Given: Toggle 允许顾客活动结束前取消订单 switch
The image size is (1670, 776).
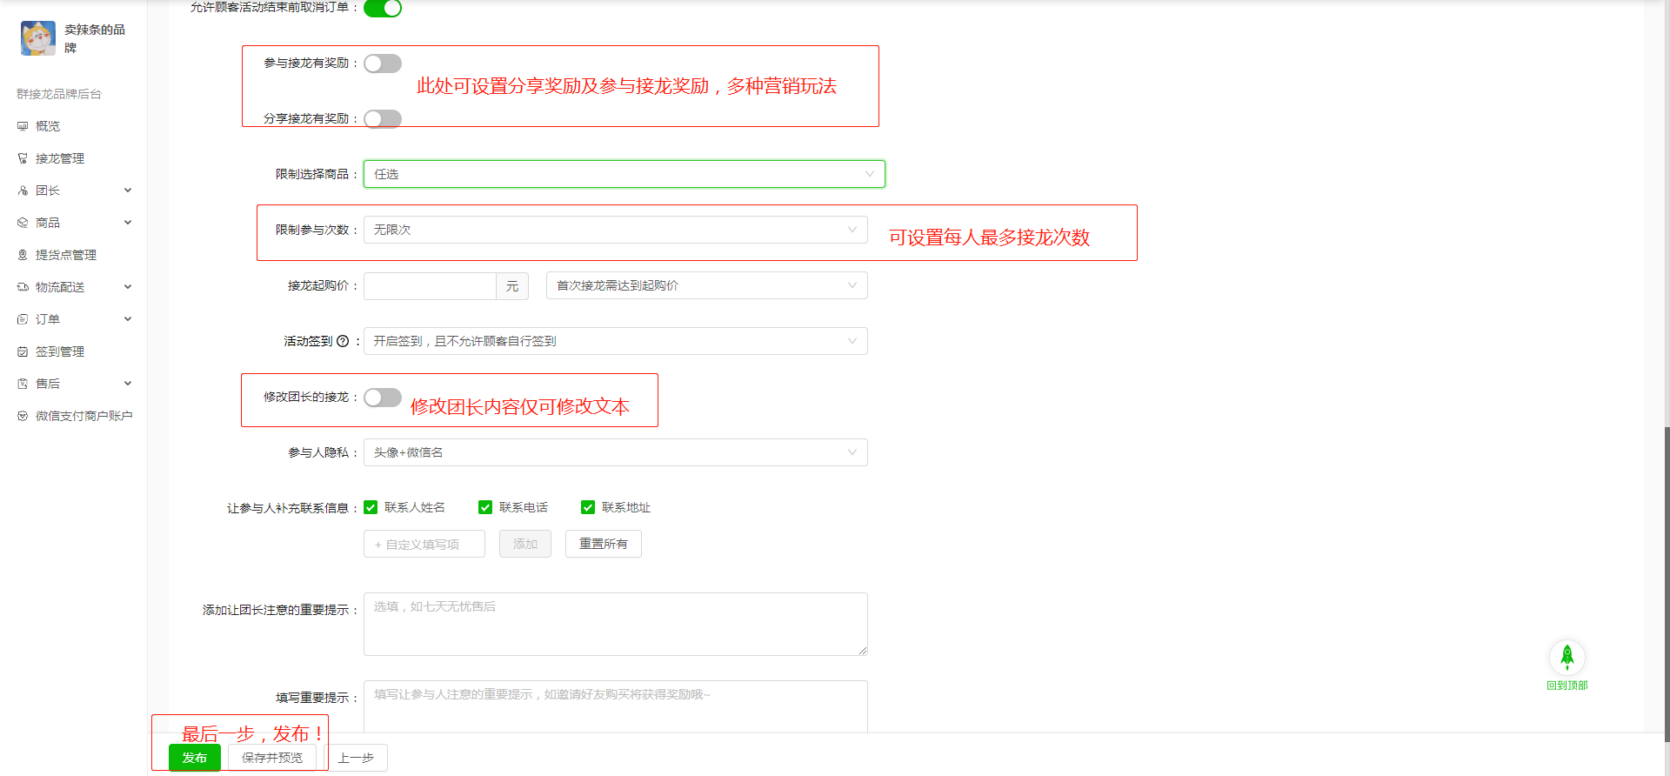Looking at the screenshot, I should 383,8.
